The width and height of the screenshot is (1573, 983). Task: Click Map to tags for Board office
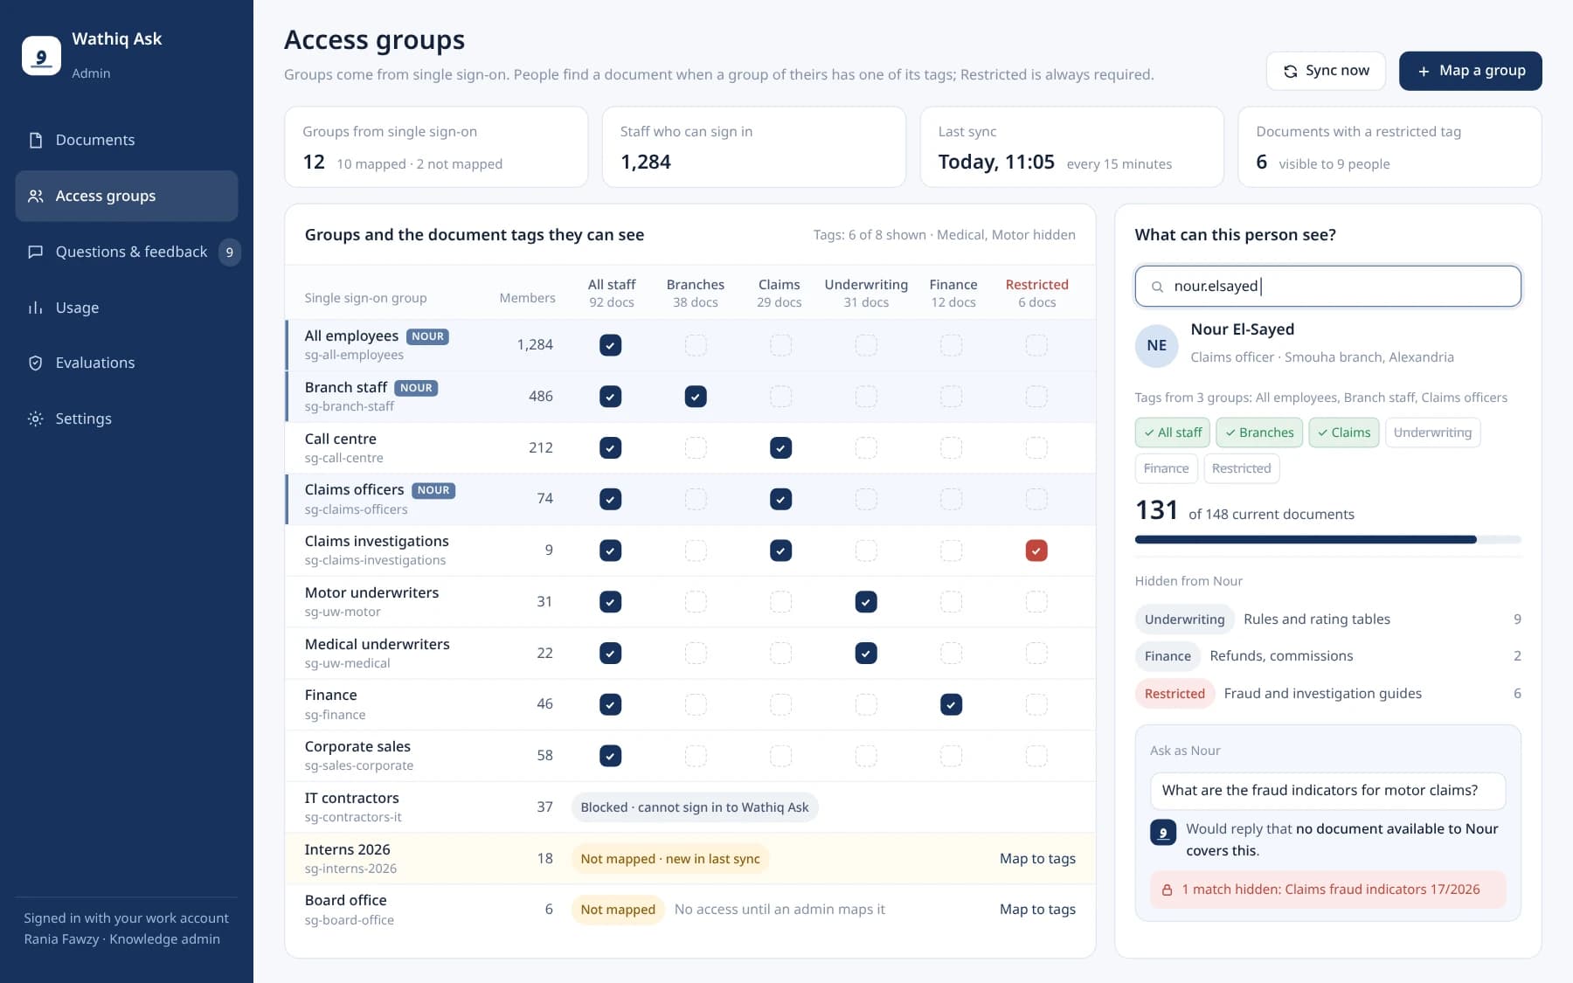pos(1037,910)
